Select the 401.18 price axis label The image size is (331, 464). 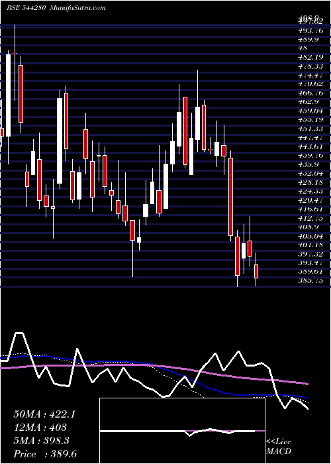coord(310,245)
